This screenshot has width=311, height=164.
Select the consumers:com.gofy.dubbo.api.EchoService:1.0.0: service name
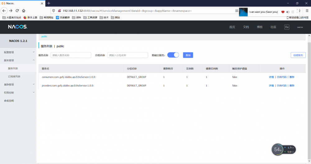coord(69,77)
